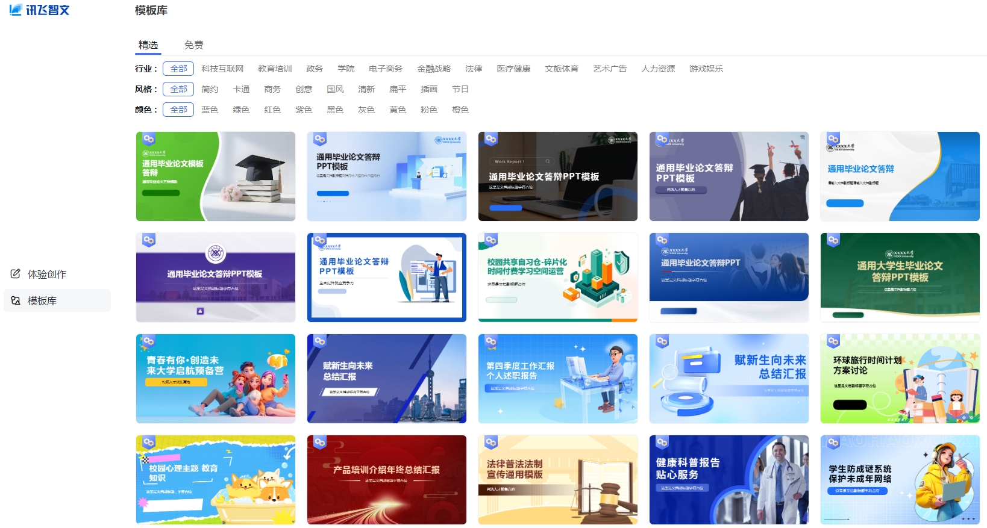
Task: Select 全部 in the 颜色 filter row
Action: (x=178, y=110)
